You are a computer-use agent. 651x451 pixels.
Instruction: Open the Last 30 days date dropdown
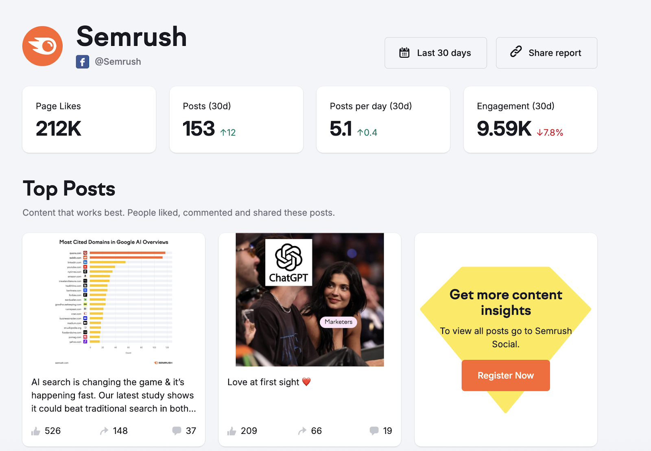(435, 53)
